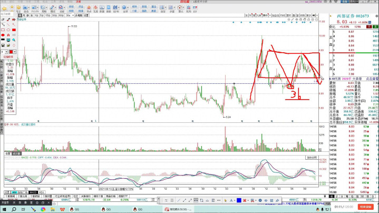Switch chart to the 15分 period
This screenshot has width=379, height=213.
coord(48,15)
